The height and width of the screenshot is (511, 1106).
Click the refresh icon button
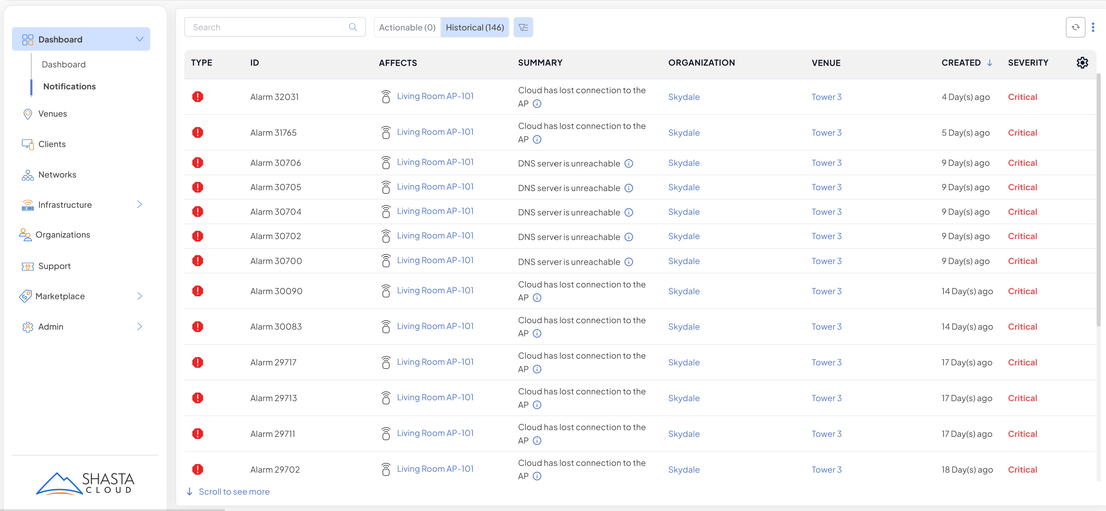(1075, 28)
